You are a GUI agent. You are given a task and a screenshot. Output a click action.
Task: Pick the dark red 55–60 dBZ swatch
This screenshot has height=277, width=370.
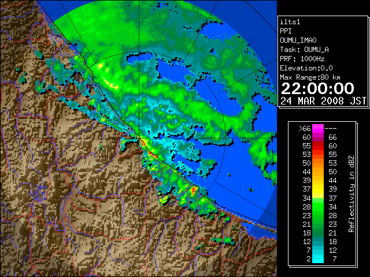[x=318, y=146]
